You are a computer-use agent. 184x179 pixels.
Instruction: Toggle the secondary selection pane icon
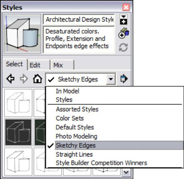123,19
